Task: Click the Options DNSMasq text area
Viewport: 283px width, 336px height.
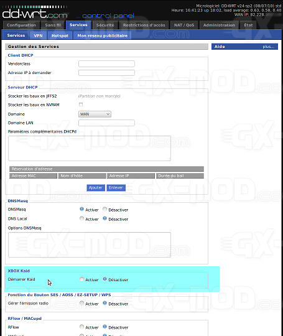Action: (x=90, y=245)
